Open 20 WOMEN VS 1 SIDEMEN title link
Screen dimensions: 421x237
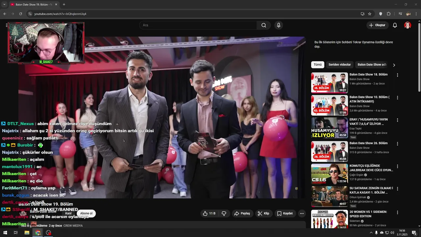click(368, 214)
